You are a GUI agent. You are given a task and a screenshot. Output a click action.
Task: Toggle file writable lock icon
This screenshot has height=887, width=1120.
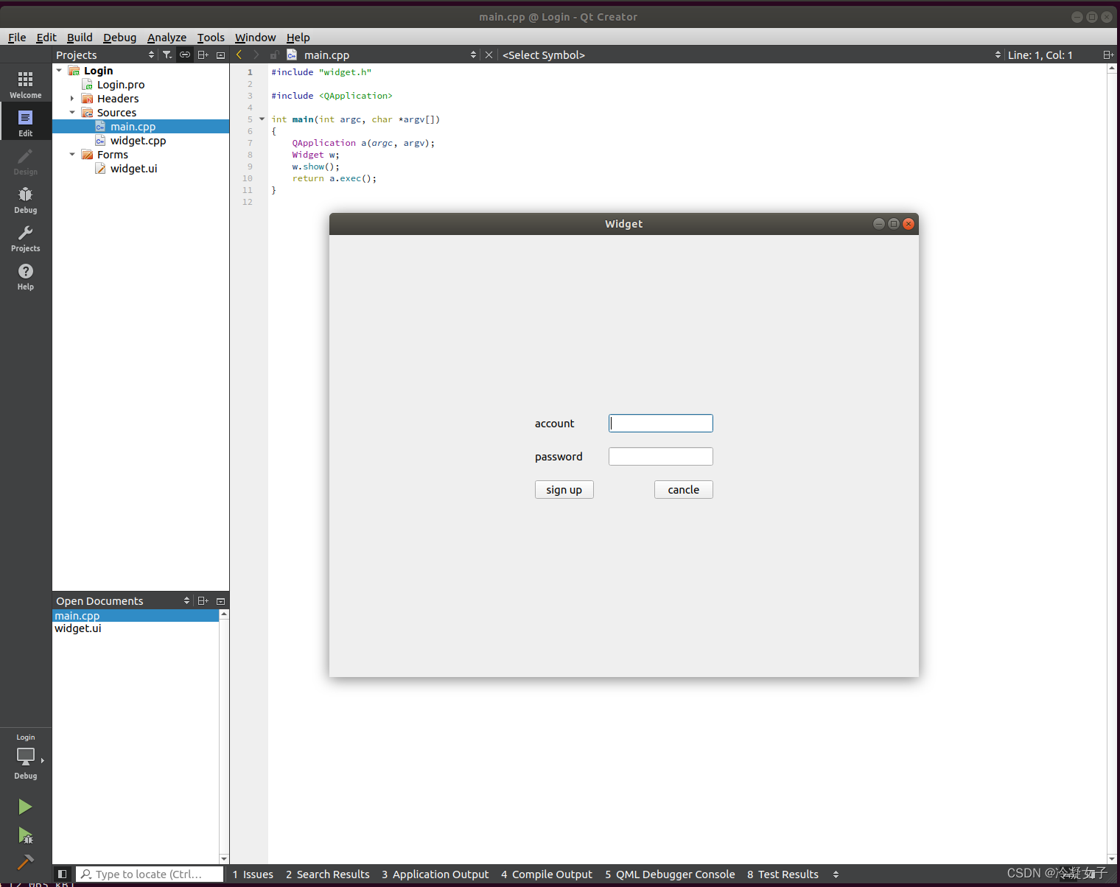273,55
